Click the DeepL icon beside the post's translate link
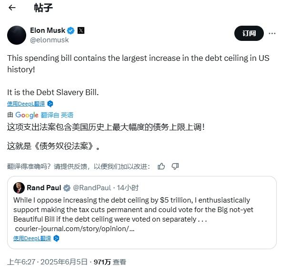This screenshot has height=272, width=281. click(50, 104)
